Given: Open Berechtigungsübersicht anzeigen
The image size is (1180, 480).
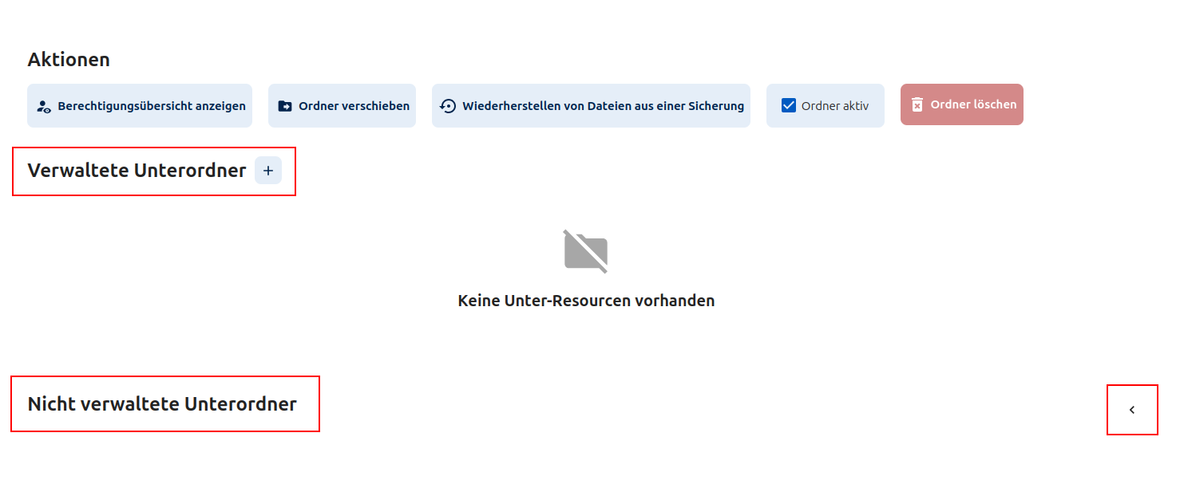Looking at the screenshot, I should click(x=140, y=104).
